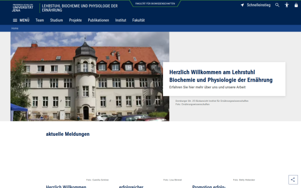The image size is (301, 188).
Task: Open the 'Promotion erfolg-' news card title
Action: point(209,186)
